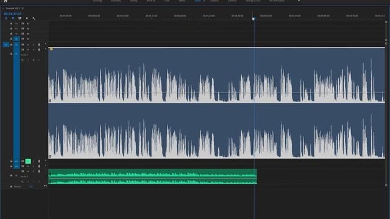Viewport: 390px width, 219px height.
Task: Lock the Audio 5 named track
Action: [11, 176]
